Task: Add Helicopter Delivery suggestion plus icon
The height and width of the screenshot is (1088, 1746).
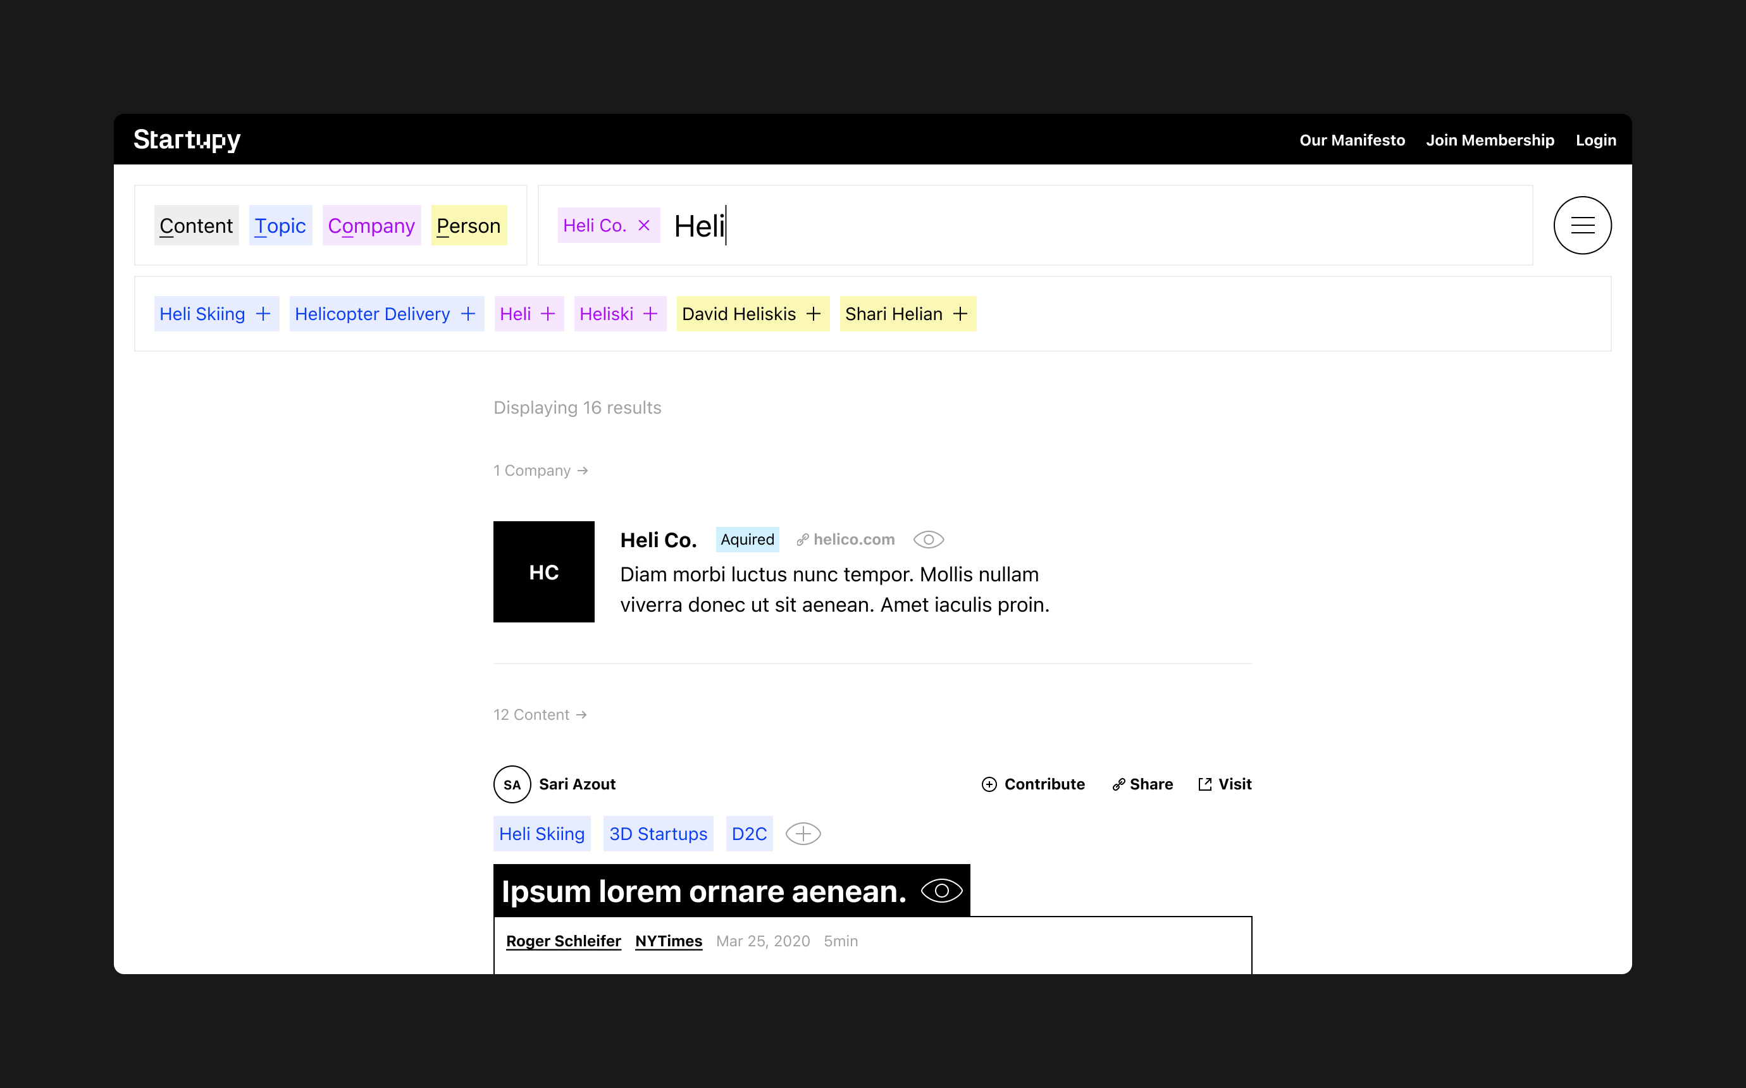Action: coord(468,314)
